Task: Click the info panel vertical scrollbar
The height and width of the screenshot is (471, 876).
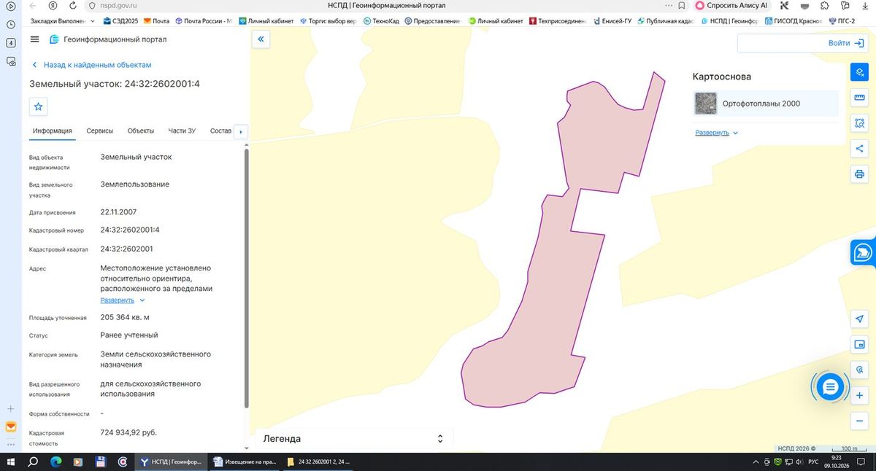Action: 246,279
